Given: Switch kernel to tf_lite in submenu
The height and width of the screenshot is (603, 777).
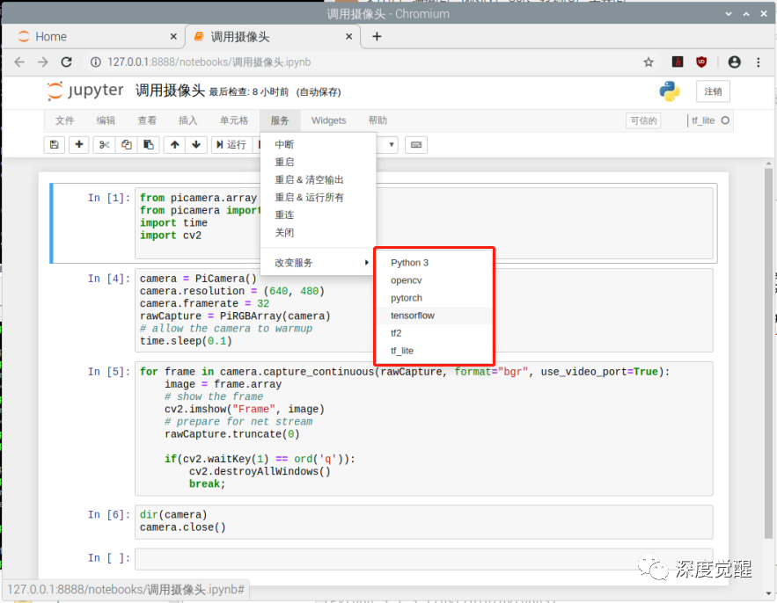Looking at the screenshot, I should [434, 351].
